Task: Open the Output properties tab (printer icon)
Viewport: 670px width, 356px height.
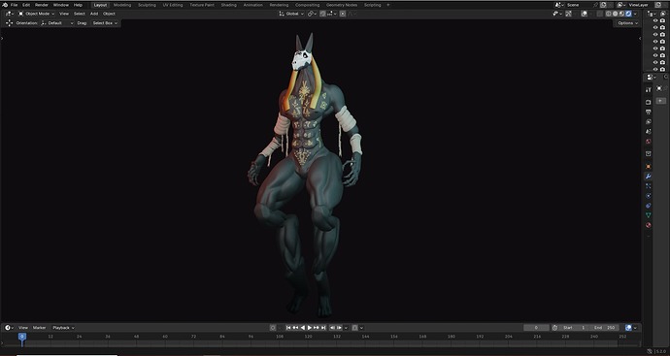Action: [649, 113]
